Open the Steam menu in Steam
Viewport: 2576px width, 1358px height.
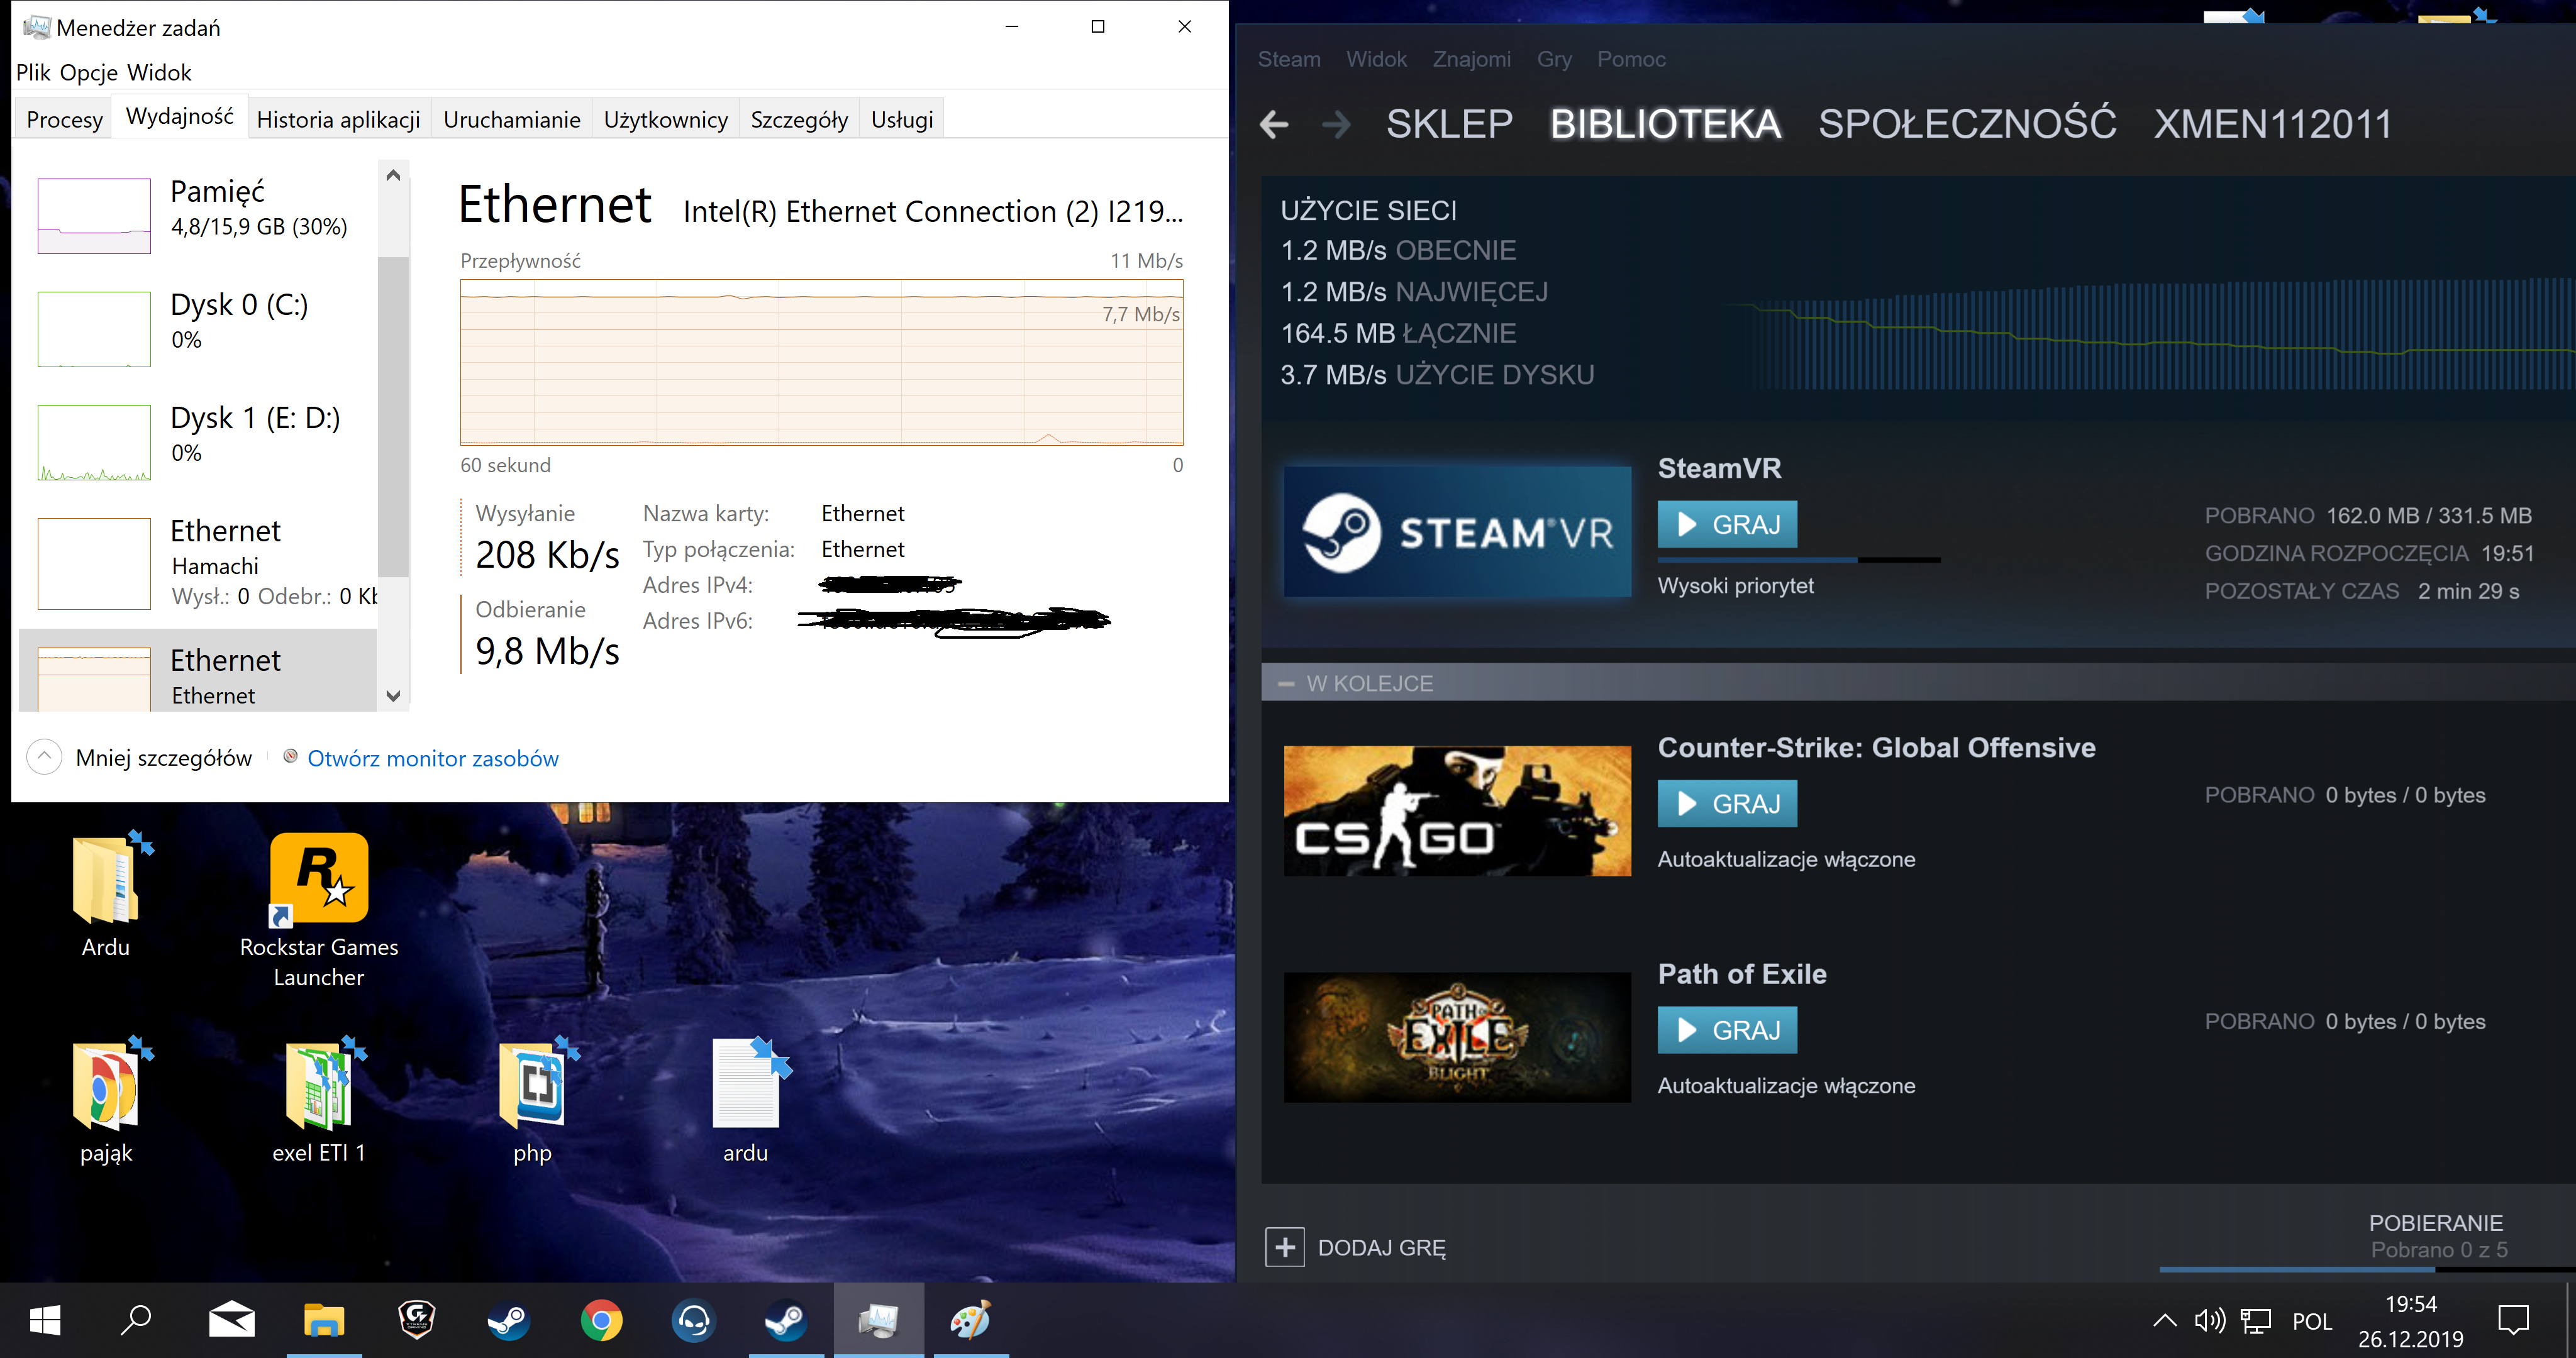click(x=1289, y=59)
